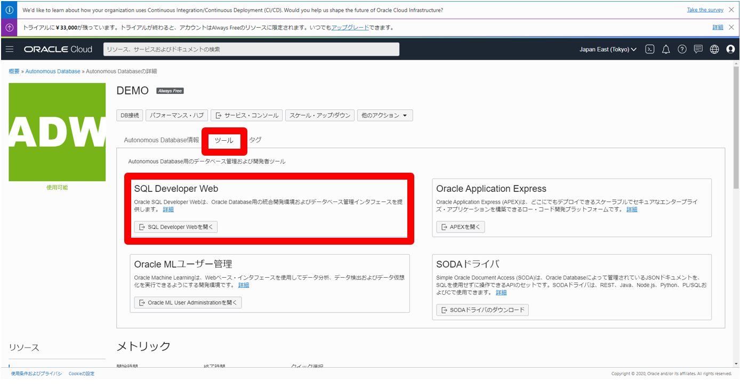Click the resource search input field
This screenshot has width=740, height=387.
[x=251, y=49]
